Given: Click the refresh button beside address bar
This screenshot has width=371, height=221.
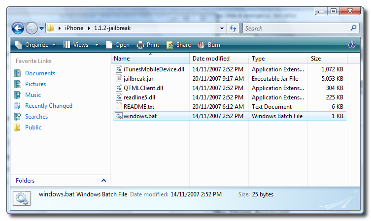Looking at the screenshot, I should pyautogui.click(x=233, y=29).
